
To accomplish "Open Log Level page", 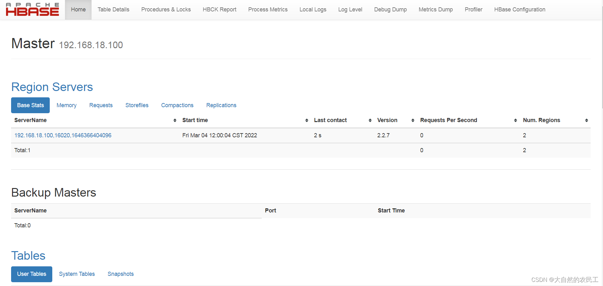I will [350, 10].
